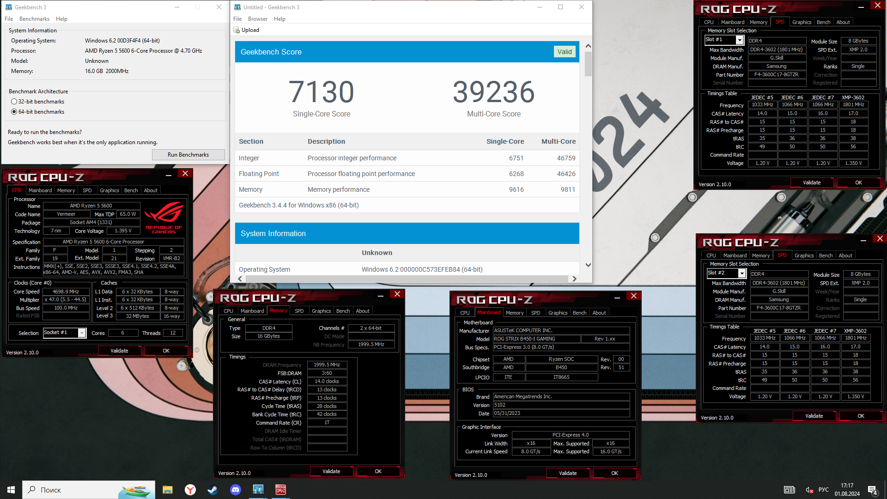This screenshot has height=499, width=887.
Task: Switch to Geekbench taskbar icon
Action: (258, 490)
